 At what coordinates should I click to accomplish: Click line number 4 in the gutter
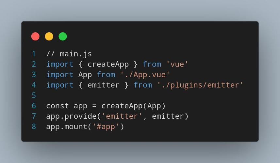pyautogui.click(x=34, y=85)
